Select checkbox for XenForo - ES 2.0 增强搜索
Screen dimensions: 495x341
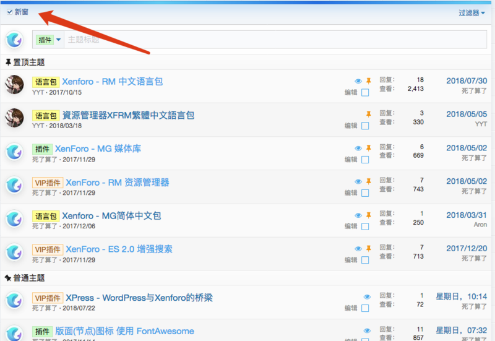(x=365, y=260)
